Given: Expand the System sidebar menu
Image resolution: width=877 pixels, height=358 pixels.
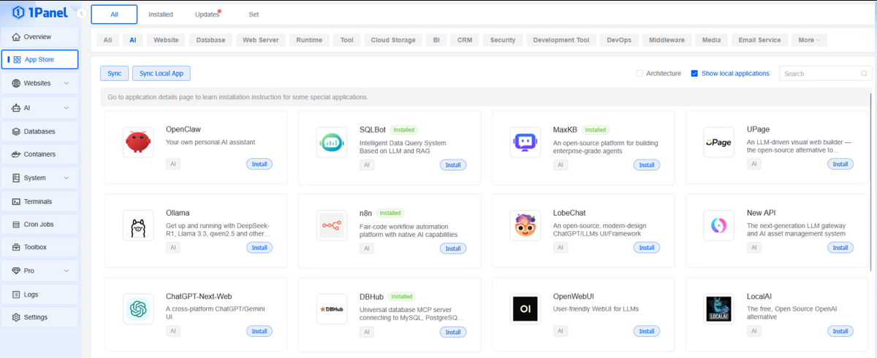Looking at the screenshot, I should 67,178.
